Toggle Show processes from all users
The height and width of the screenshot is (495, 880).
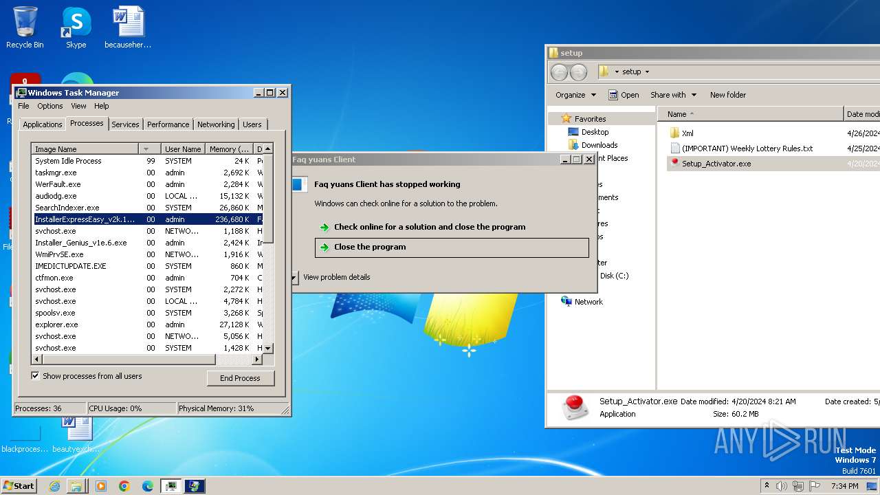(x=35, y=376)
